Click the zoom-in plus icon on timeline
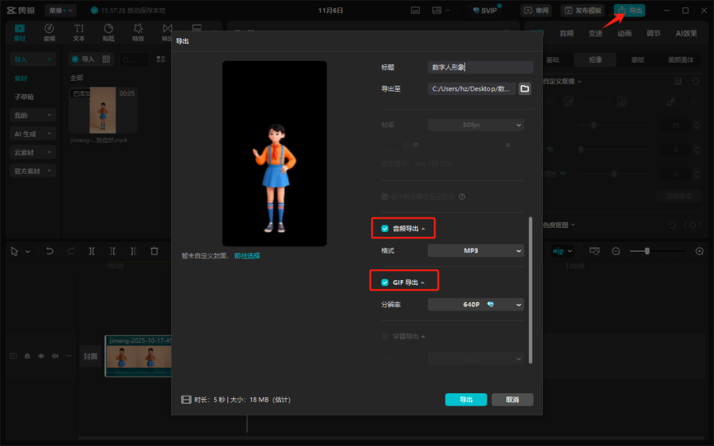714x446 pixels. [699, 251]
